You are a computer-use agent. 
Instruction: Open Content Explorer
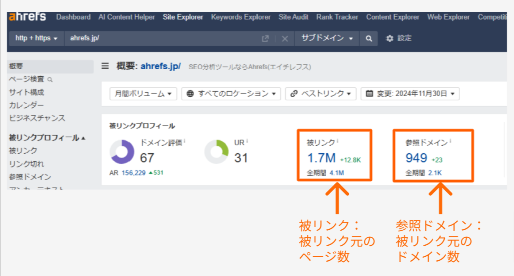(393, 17)
